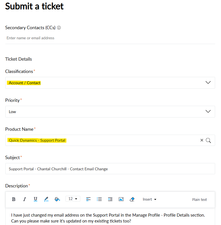
Task: Toggle bold formatting in description editor
Action: [x=13, y=199]
